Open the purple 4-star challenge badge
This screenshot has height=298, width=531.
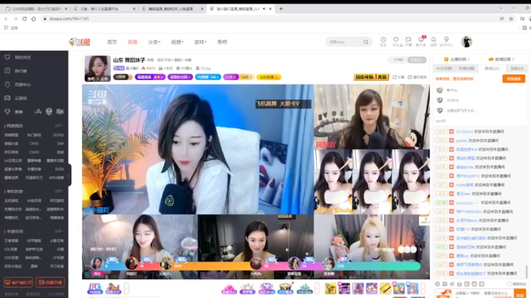(150, 77)
